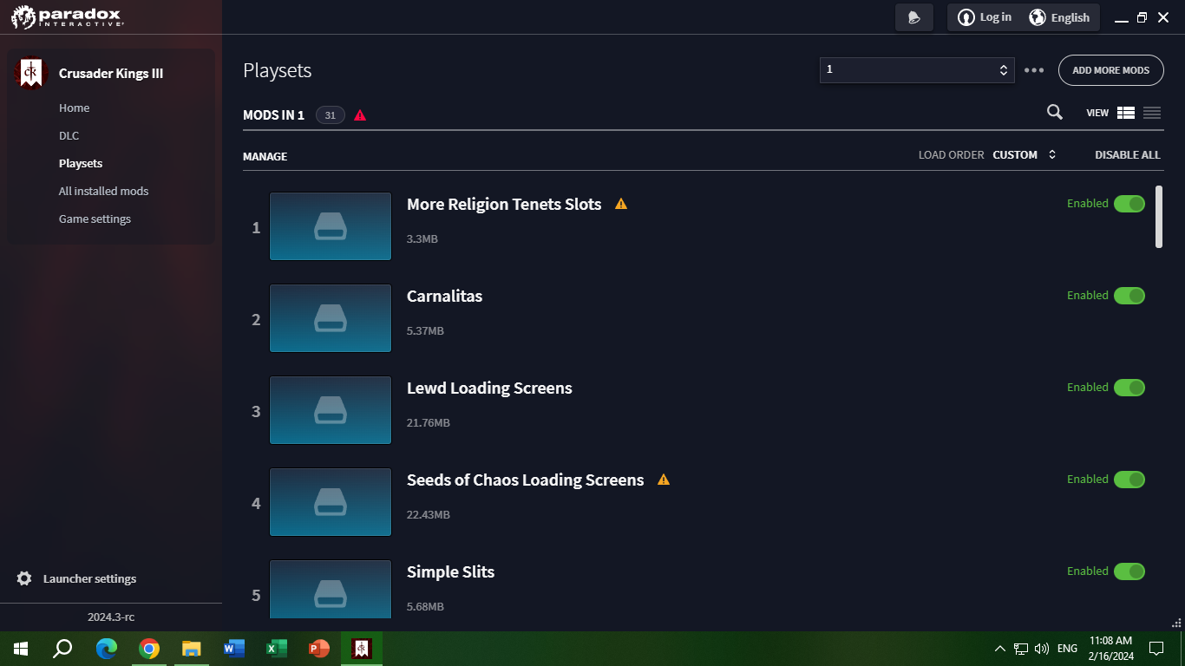Image resolution: width=1185 pixels, height=666 pixels.
Task: Open Windows taskbar search
Action: (62, 649)
